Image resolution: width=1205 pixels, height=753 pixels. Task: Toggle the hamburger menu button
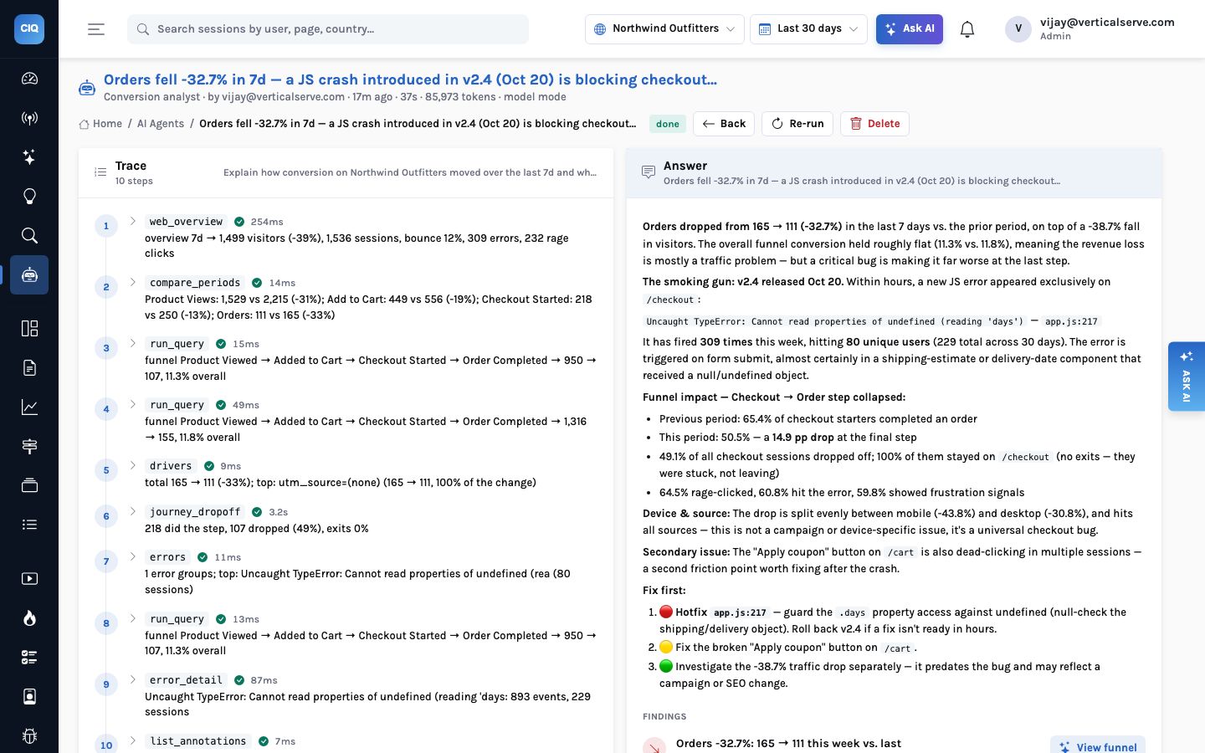point(96,29)
